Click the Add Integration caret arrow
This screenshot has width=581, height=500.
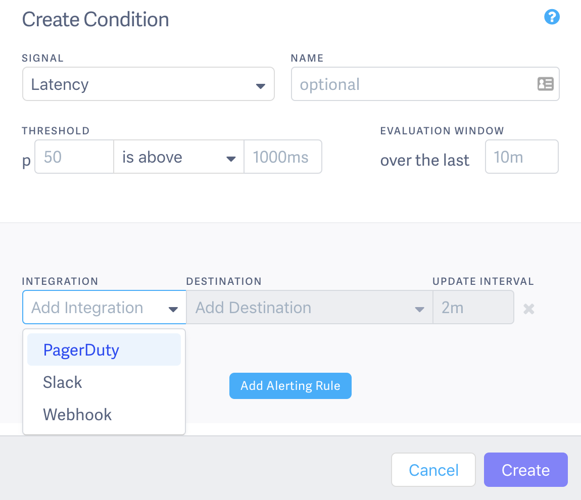173,309
